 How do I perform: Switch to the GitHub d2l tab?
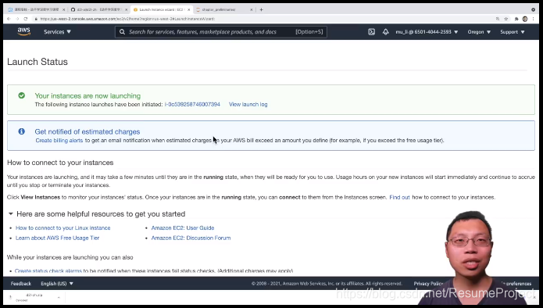[98, 9]
